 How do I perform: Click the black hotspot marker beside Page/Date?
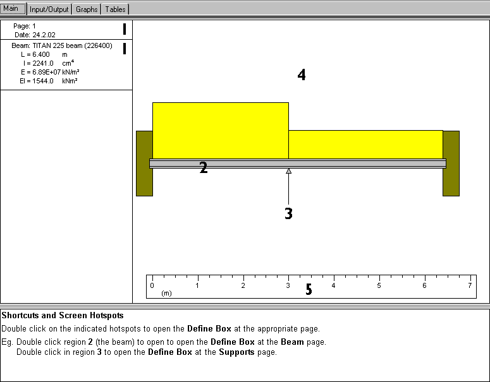click(125, 29)
